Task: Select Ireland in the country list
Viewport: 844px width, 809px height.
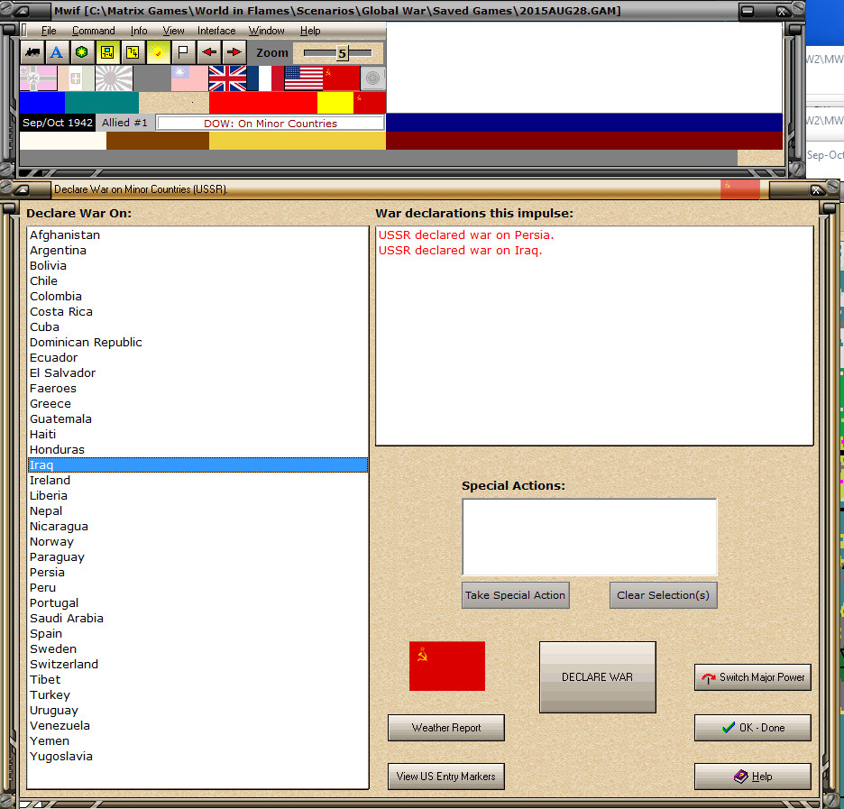Action: point(197,480)
